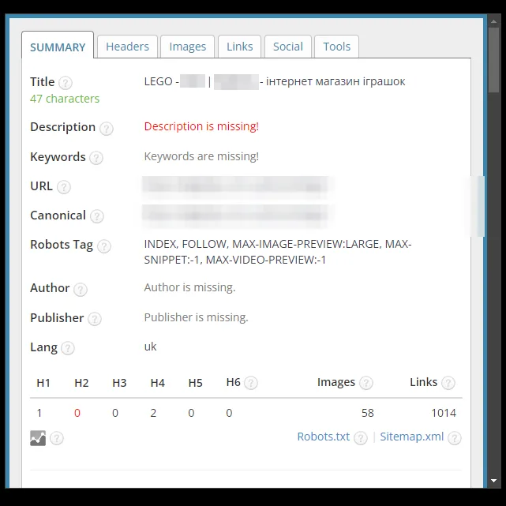
Task: Click the '47 characters' text
Action: click(x=65, y=99)
